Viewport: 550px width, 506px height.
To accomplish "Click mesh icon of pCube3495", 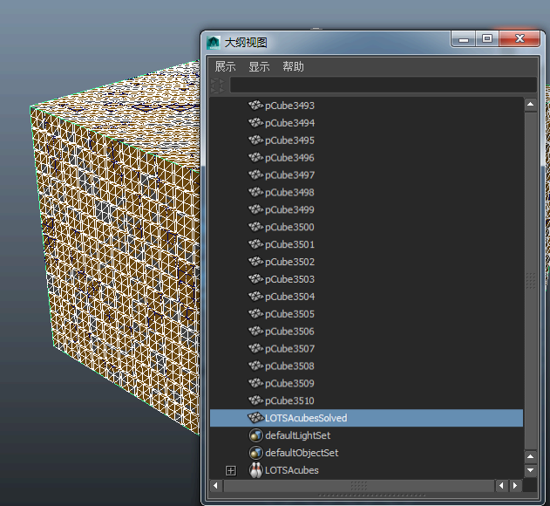I will [255, 140].
